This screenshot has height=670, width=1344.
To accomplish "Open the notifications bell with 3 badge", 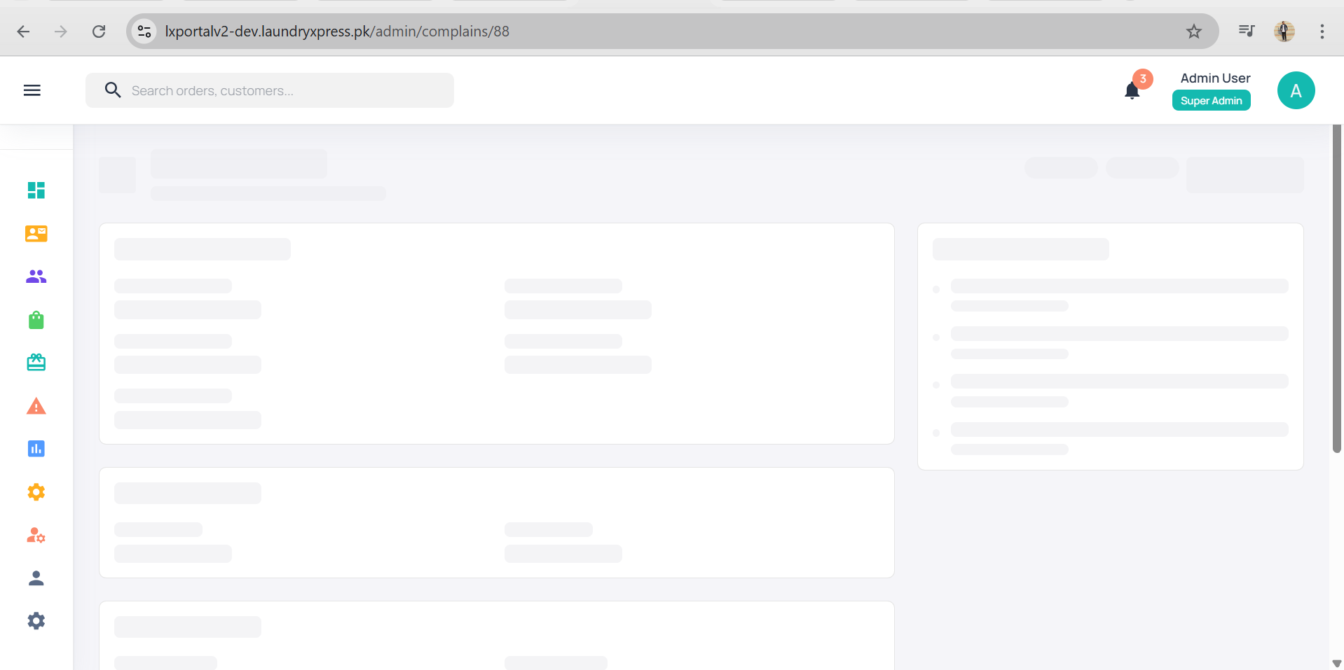I will [x=1132, y=90].
